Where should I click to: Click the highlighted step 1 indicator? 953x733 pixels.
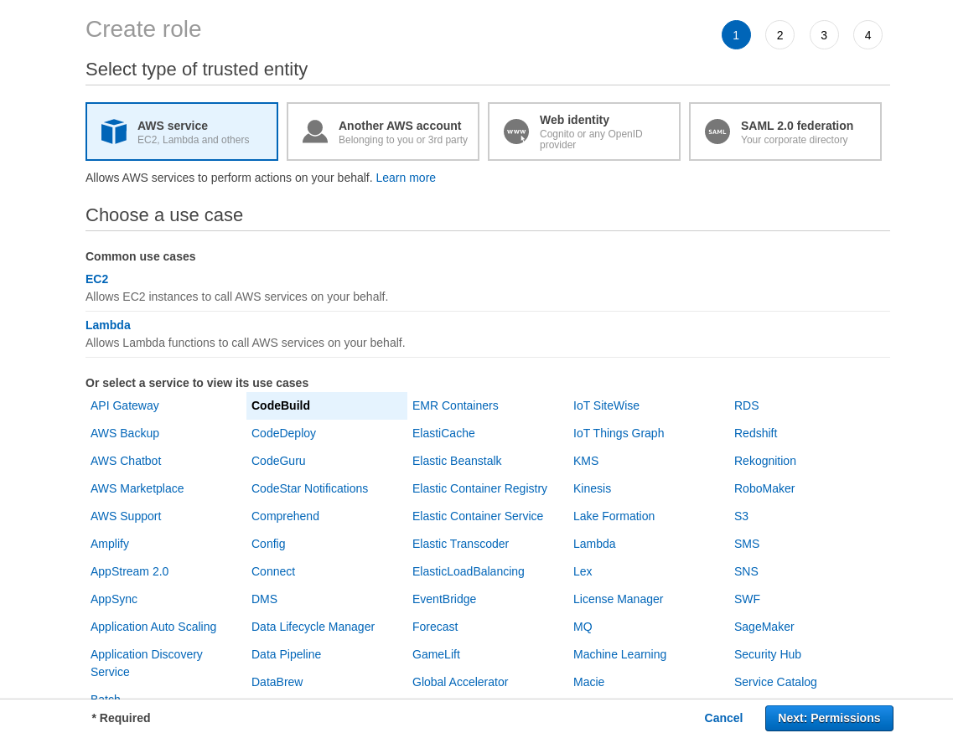coord(736,34)
